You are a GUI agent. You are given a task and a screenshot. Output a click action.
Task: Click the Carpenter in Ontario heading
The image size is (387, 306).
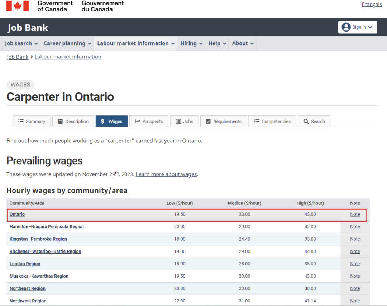[x=60, y=96]
